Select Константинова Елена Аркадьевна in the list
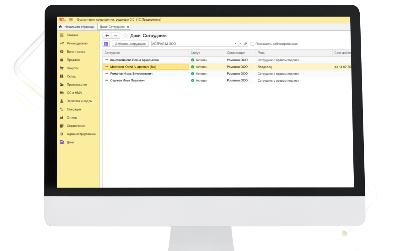 coord(134,60)
